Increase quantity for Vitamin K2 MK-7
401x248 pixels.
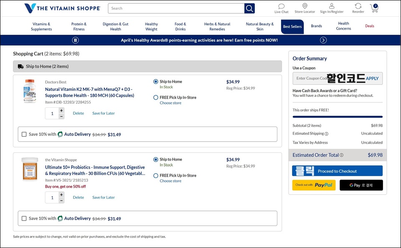(x=61, y=111)
